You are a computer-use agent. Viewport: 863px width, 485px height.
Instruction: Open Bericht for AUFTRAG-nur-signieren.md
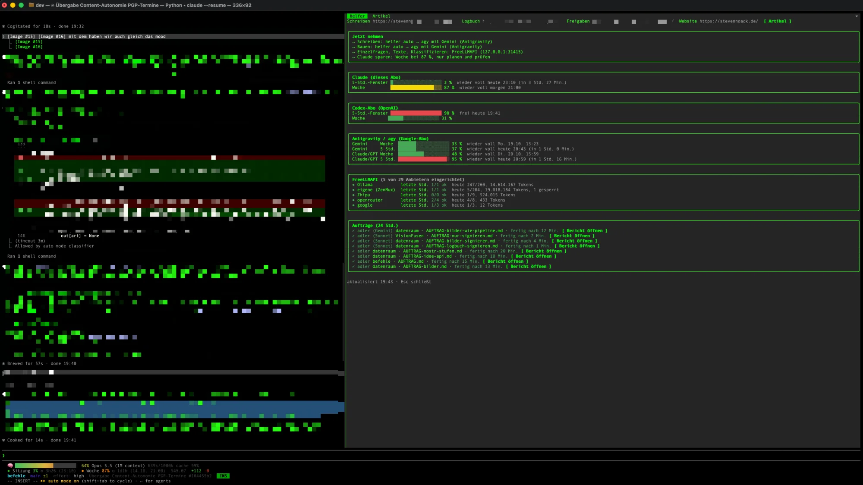coord(571,236)
